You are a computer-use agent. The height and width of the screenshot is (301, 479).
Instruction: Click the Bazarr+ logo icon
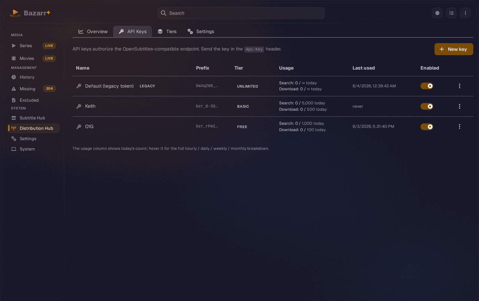tap(15, 13)
